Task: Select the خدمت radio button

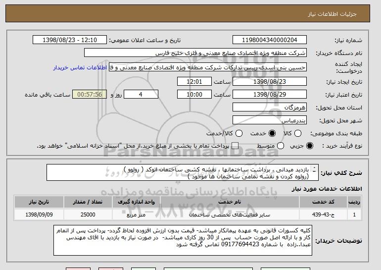Action: pos(272,133)
